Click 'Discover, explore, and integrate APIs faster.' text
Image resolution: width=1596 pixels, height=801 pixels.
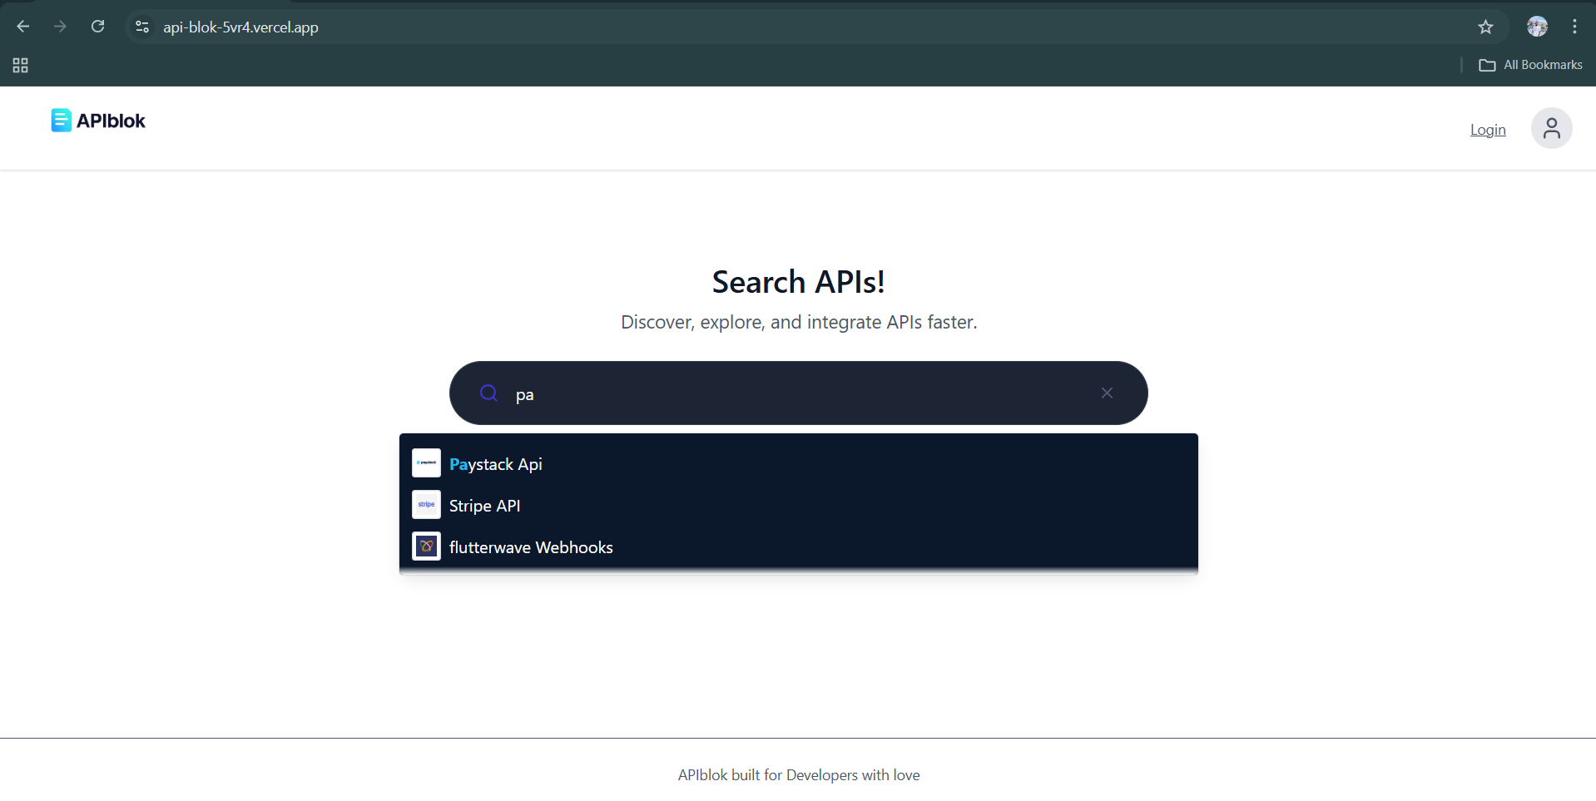(799, 322)
